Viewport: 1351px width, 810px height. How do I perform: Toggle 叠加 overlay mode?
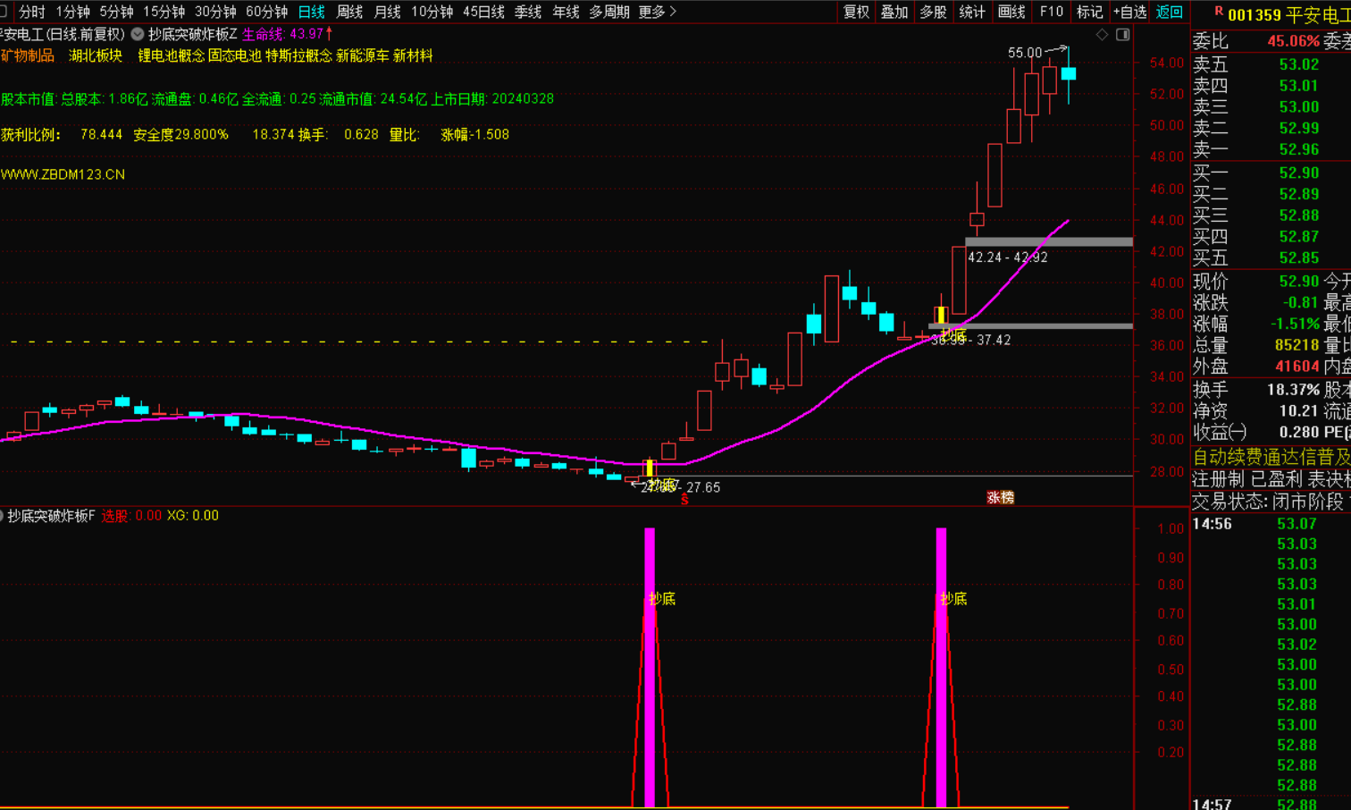coord(894,12)
